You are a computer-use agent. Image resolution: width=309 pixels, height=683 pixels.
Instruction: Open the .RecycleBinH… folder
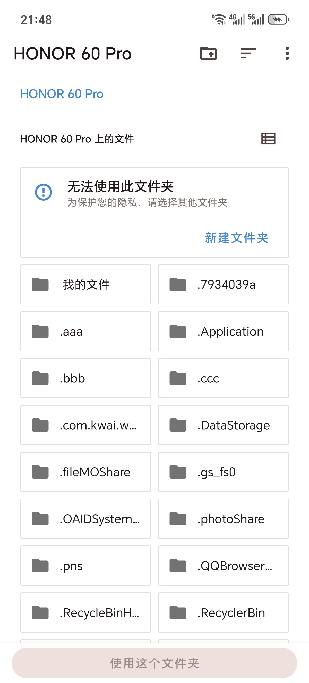click(x=85, y=612)
